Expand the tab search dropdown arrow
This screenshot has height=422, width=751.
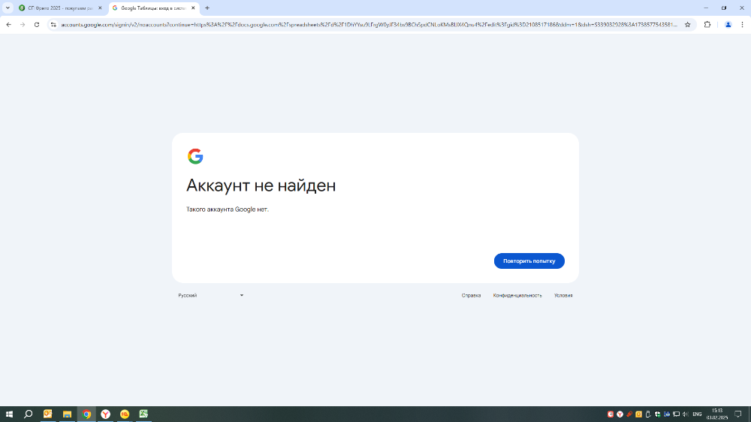click(8, 8)
